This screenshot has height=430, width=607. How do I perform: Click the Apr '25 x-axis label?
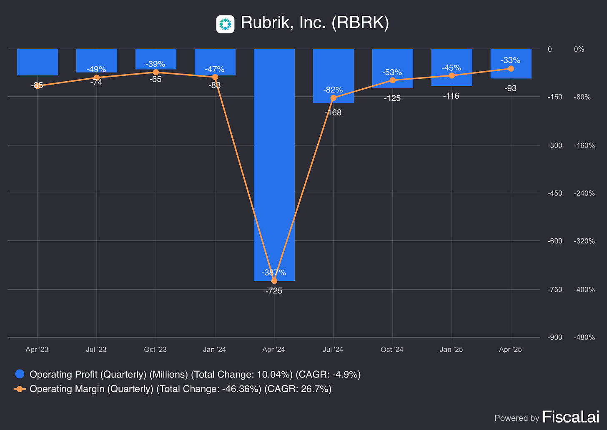pyautogui.click(x=511, y=350)
